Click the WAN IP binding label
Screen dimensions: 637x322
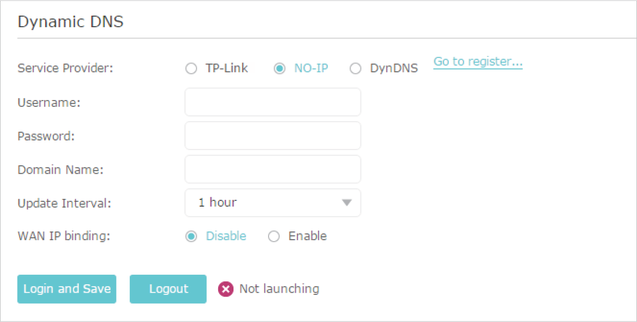64,236
